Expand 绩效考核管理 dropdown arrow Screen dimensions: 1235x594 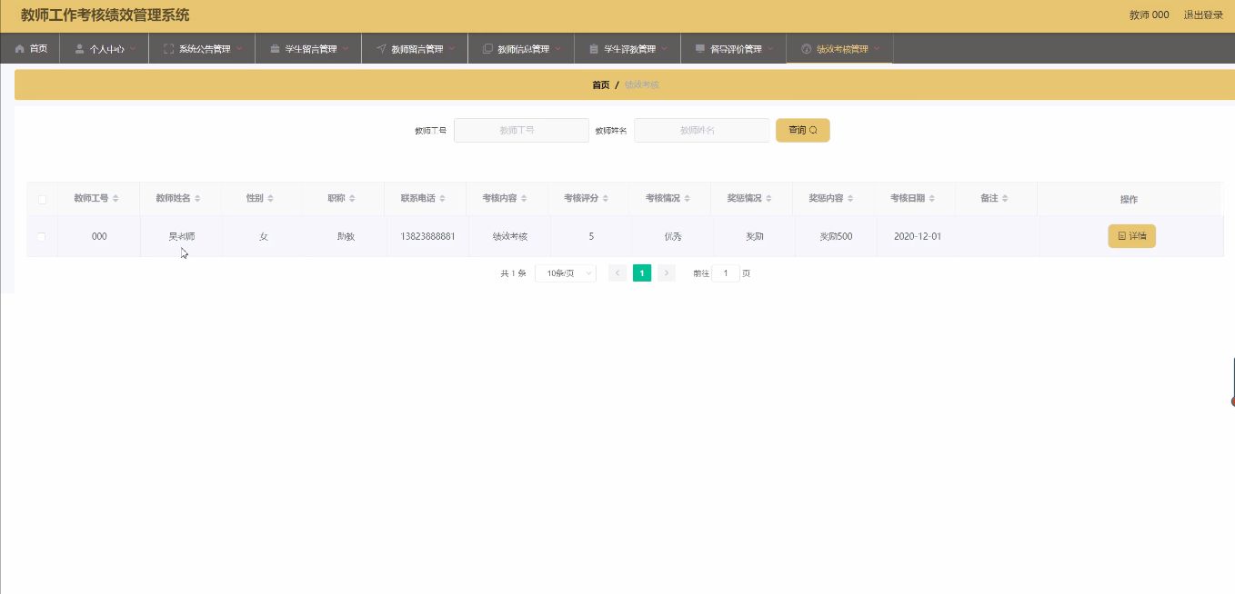tap(877, 49)
